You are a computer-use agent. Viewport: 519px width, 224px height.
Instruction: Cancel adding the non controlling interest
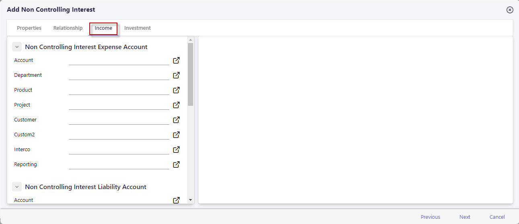pyautogui.click(x=497, y=217)
